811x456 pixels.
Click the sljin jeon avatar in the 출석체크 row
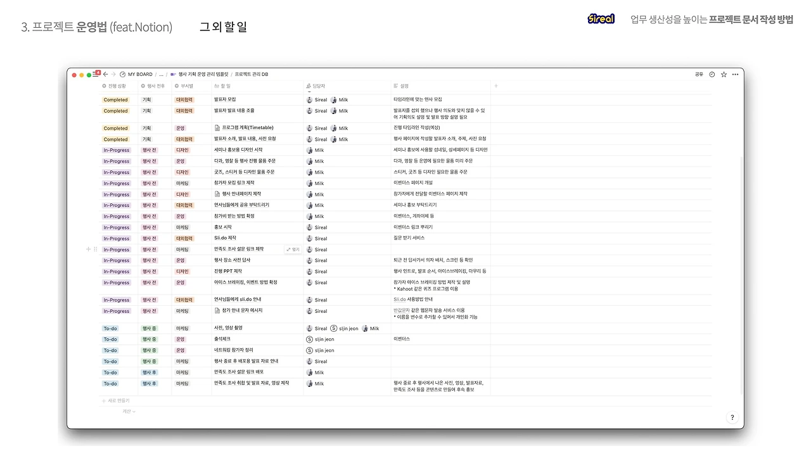(x=310, y=339)
